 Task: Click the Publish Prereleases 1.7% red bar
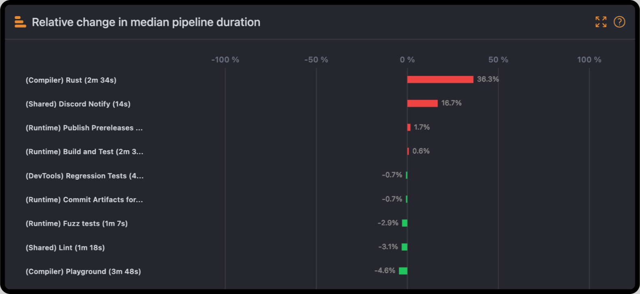click(x=409, y=127)
